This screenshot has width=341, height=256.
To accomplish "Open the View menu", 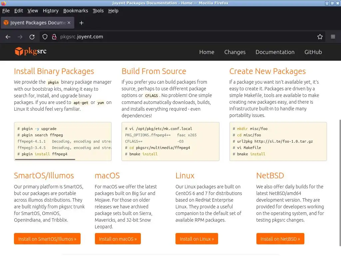I will coord(33,11).
